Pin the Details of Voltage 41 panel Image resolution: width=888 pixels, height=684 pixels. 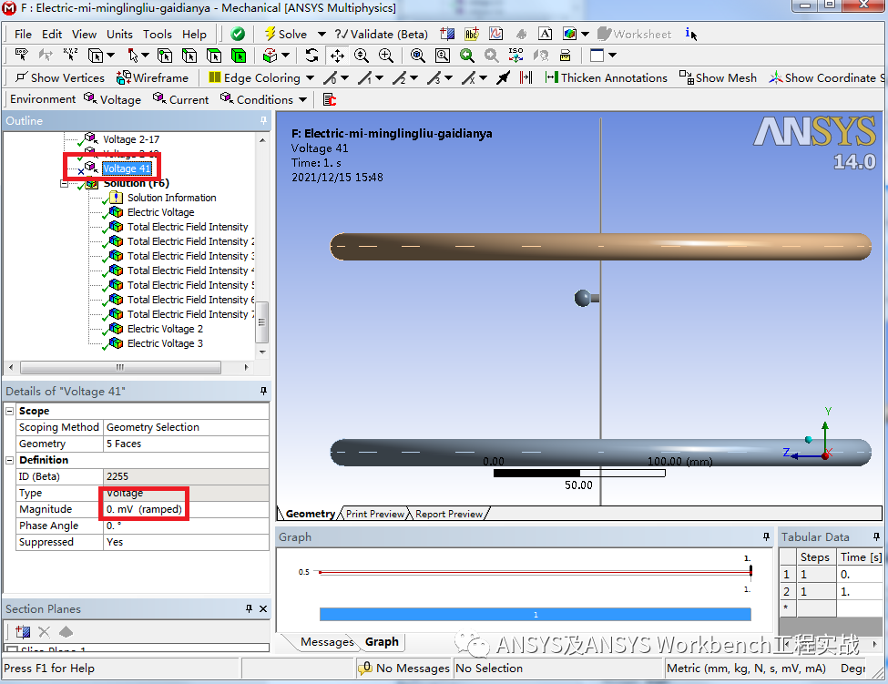point(263,391)
